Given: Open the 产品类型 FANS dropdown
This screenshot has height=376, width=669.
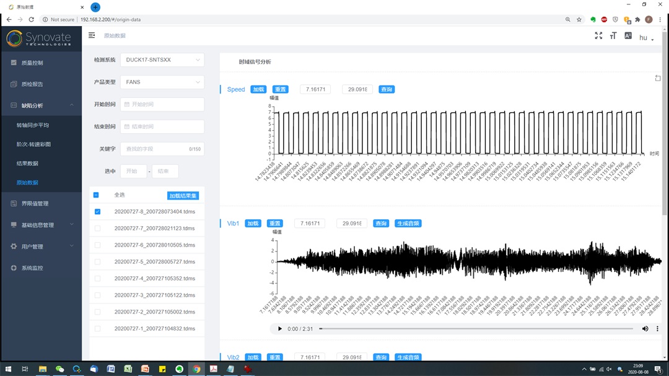Looking at the screenshot, I should pos(162,82).
